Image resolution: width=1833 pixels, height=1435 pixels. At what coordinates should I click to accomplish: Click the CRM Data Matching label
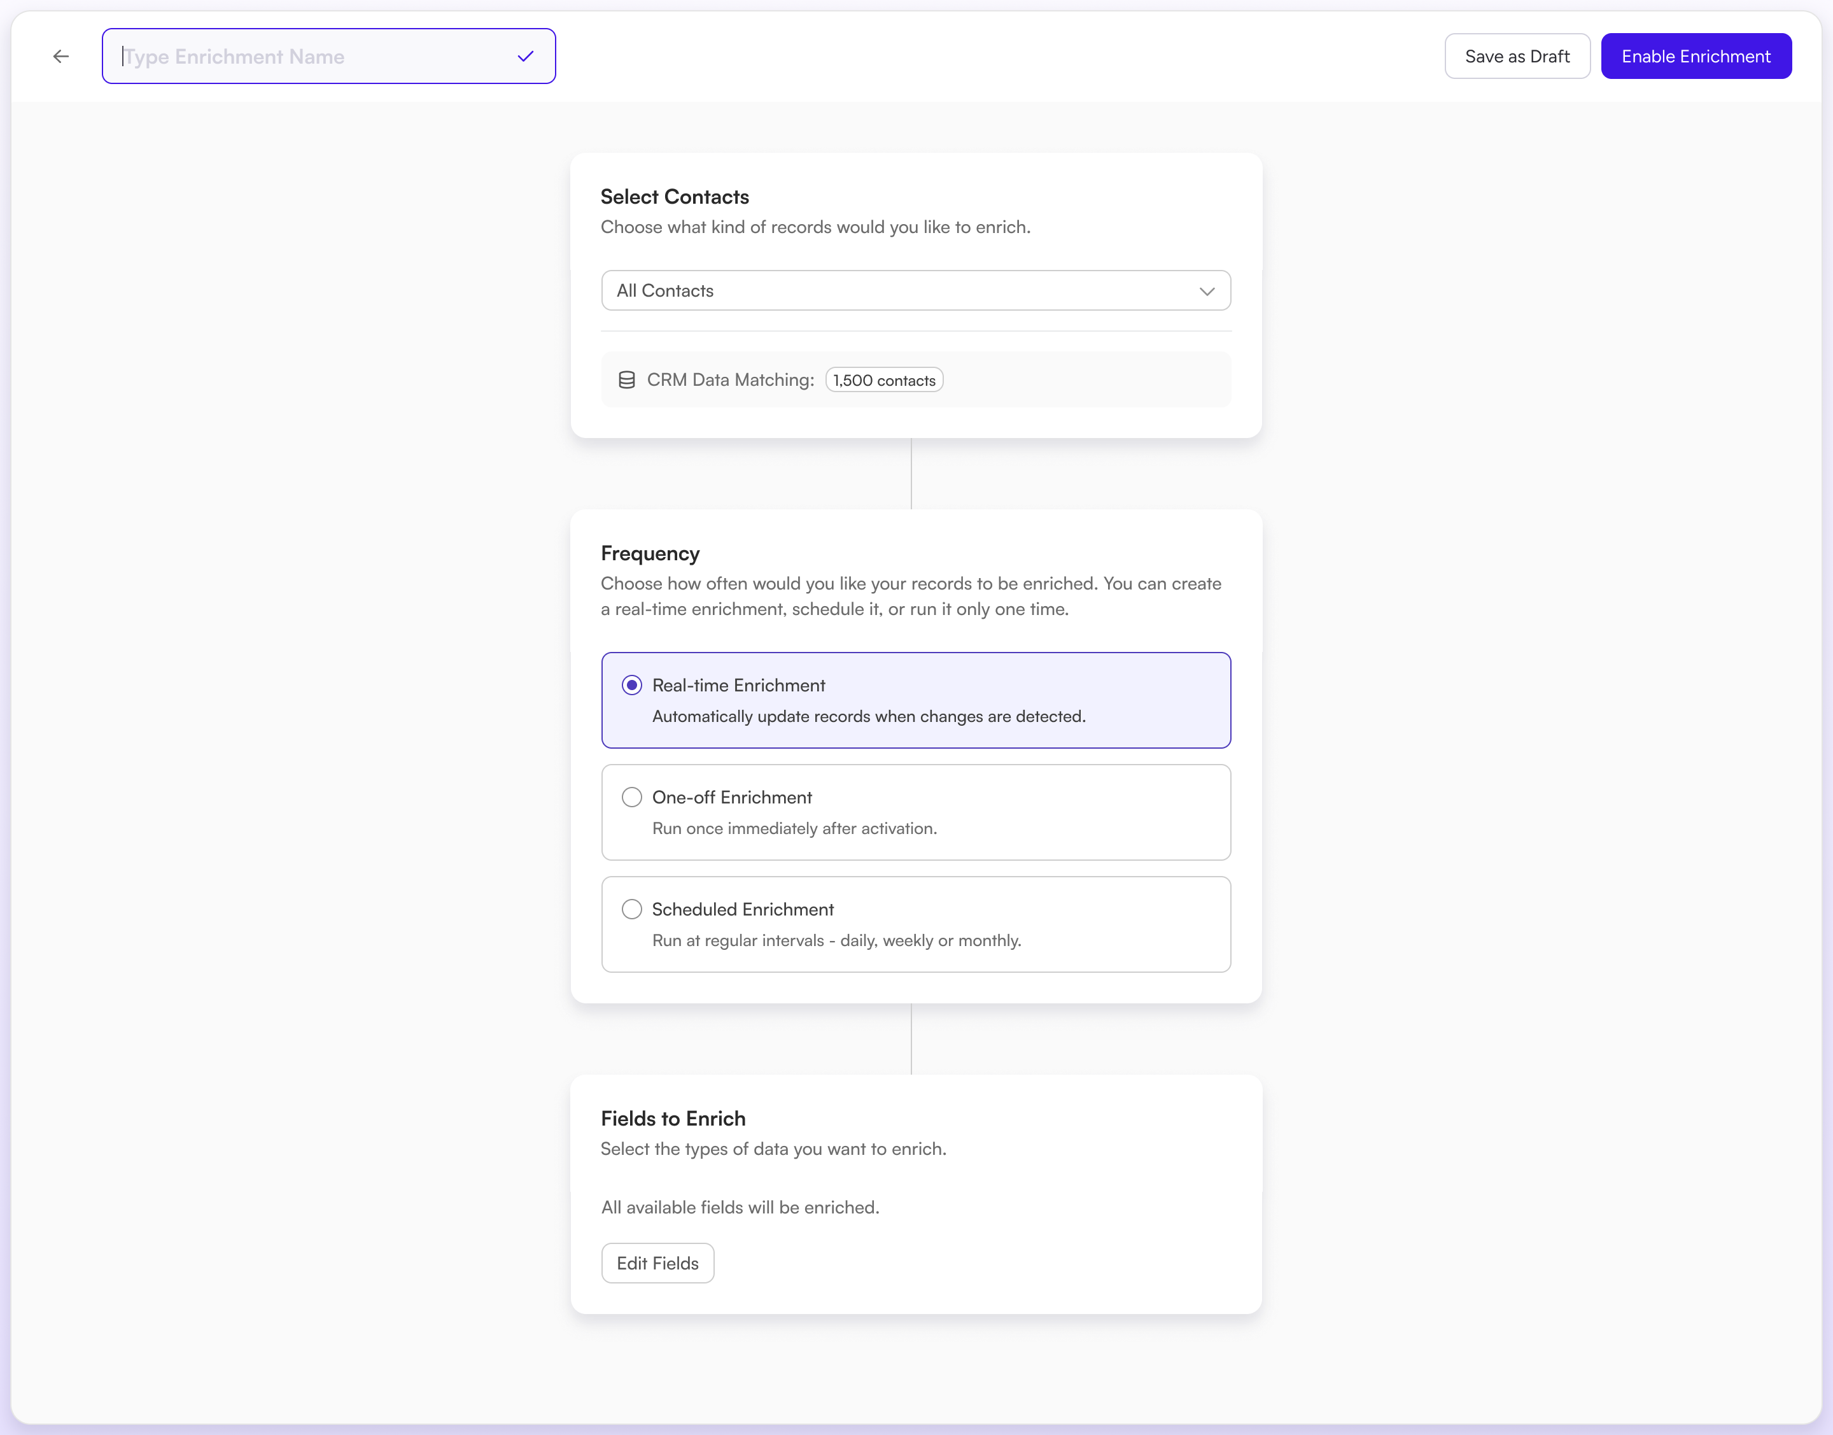[730, 379]
